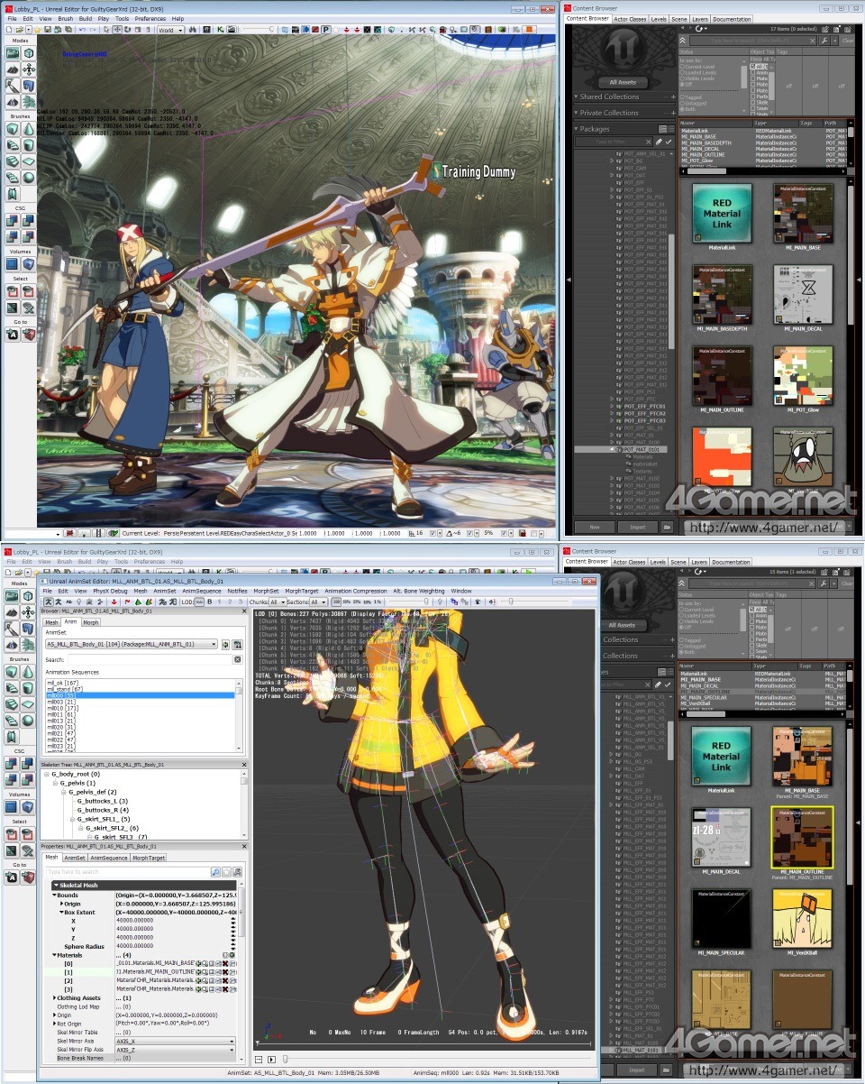
Task: Choose the Cone brush in the upper Unreal Editor
Action: click(x=29, y=129)
